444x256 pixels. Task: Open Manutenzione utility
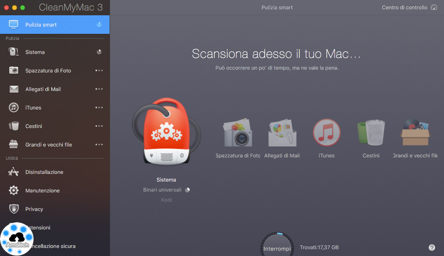pos(42,190)
